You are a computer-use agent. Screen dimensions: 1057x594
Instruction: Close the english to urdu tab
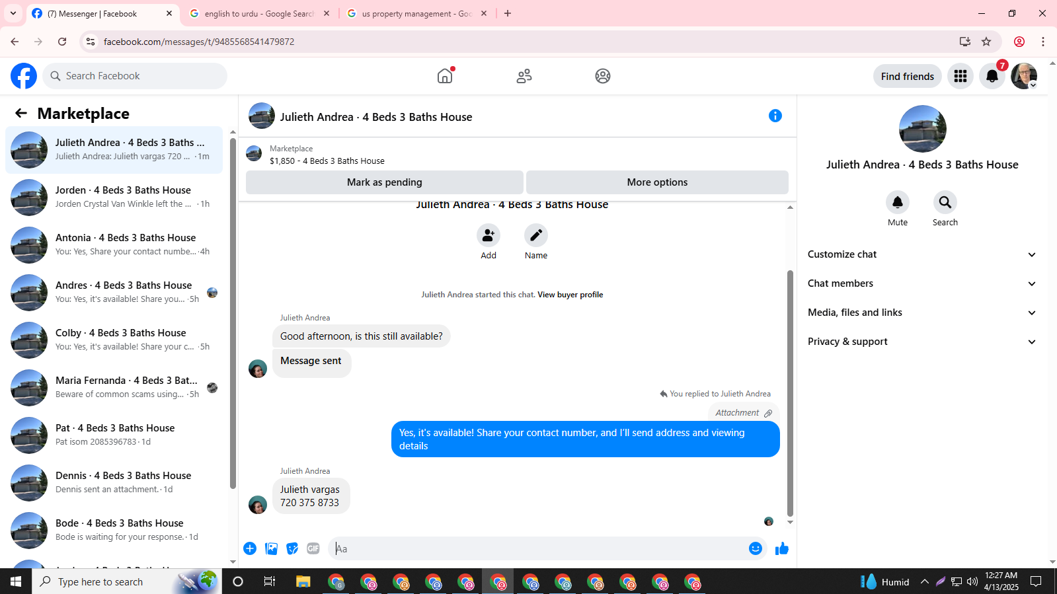point(327,13)
